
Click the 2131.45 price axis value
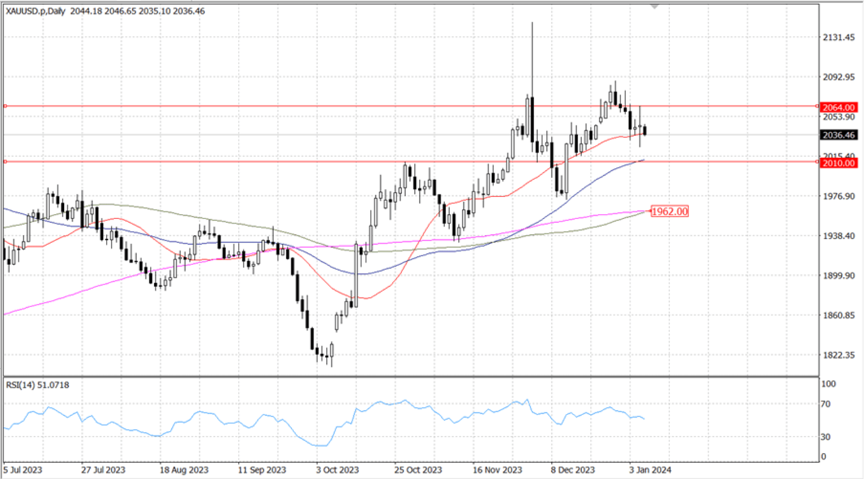pos(838,37)
